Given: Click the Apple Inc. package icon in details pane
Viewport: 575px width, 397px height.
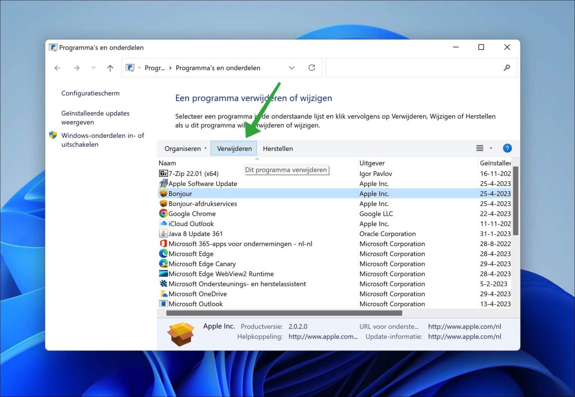Looking at the screenshot, I should tap(181, 333).
